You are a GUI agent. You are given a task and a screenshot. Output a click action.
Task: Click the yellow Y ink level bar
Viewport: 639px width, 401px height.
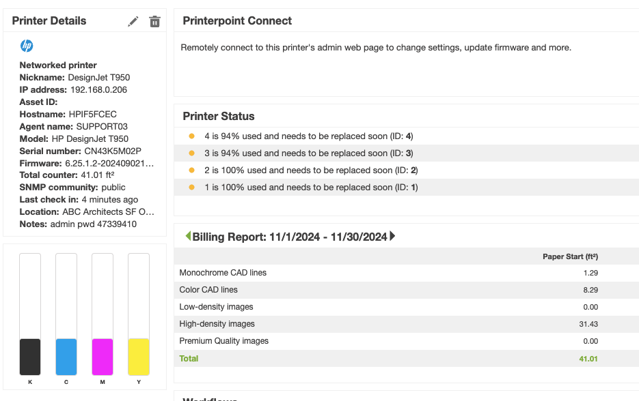[139, 314]
